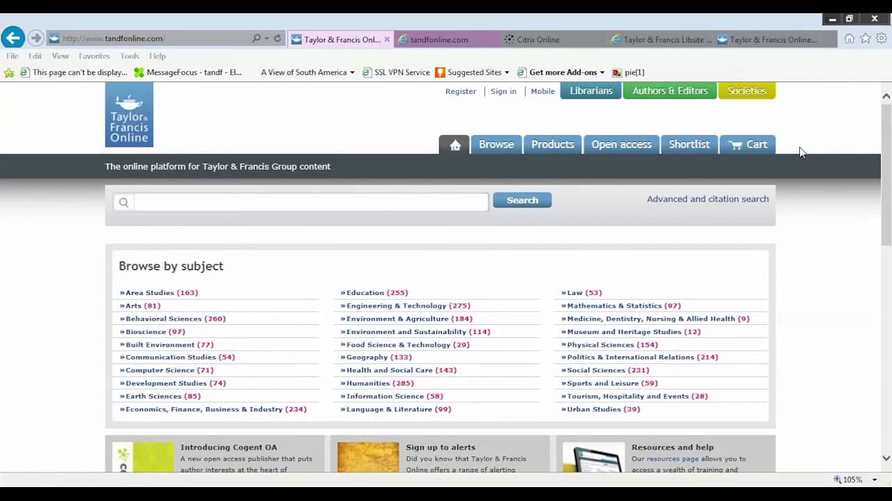This screenshot has height=501, width=892.
Task: Click the browser Back arrow button
Action: (x=13, y=38)
